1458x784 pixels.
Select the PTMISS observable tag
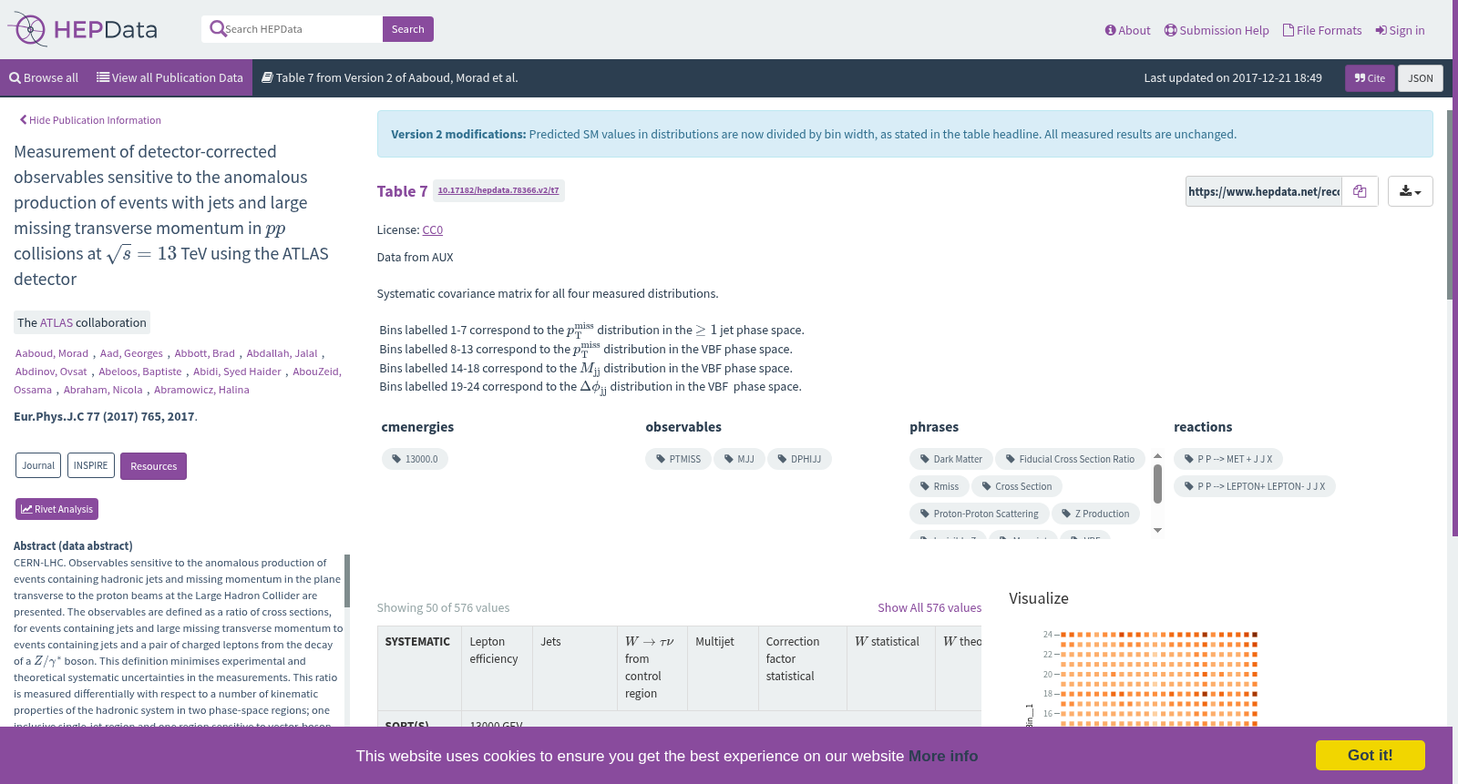678,459
